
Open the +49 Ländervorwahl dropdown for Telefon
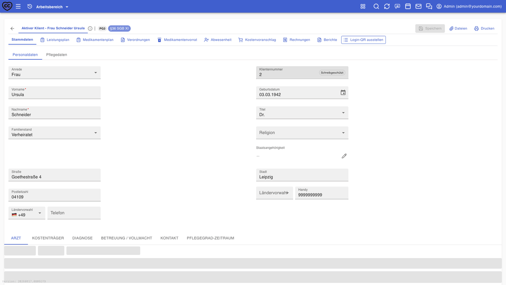point(27,213)
